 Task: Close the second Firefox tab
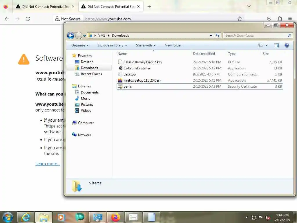tap(138, 7)
